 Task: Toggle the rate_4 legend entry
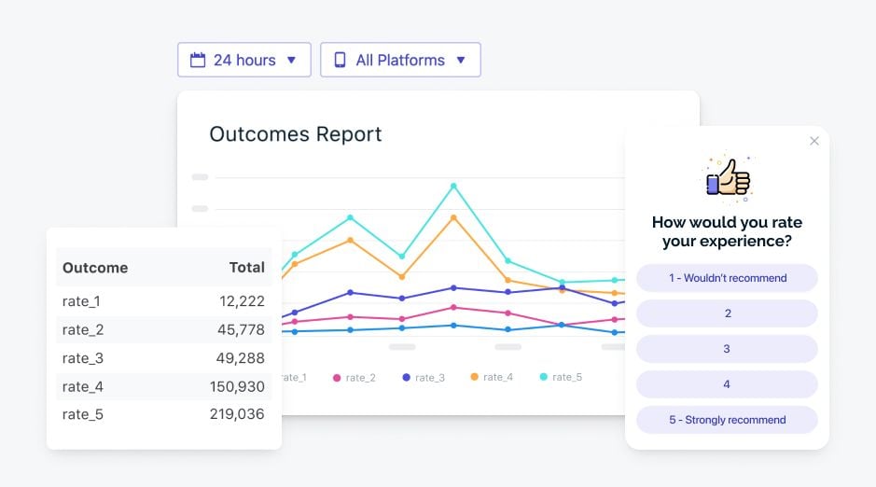tap(492, 377)
